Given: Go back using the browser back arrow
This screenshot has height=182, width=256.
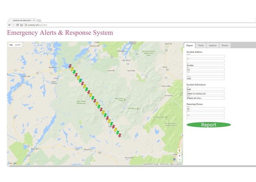Looking at the screenshot, I should [x=10, y=25].
